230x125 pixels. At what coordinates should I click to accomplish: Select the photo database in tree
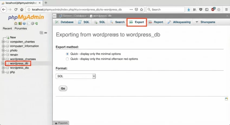pos(14,51)
